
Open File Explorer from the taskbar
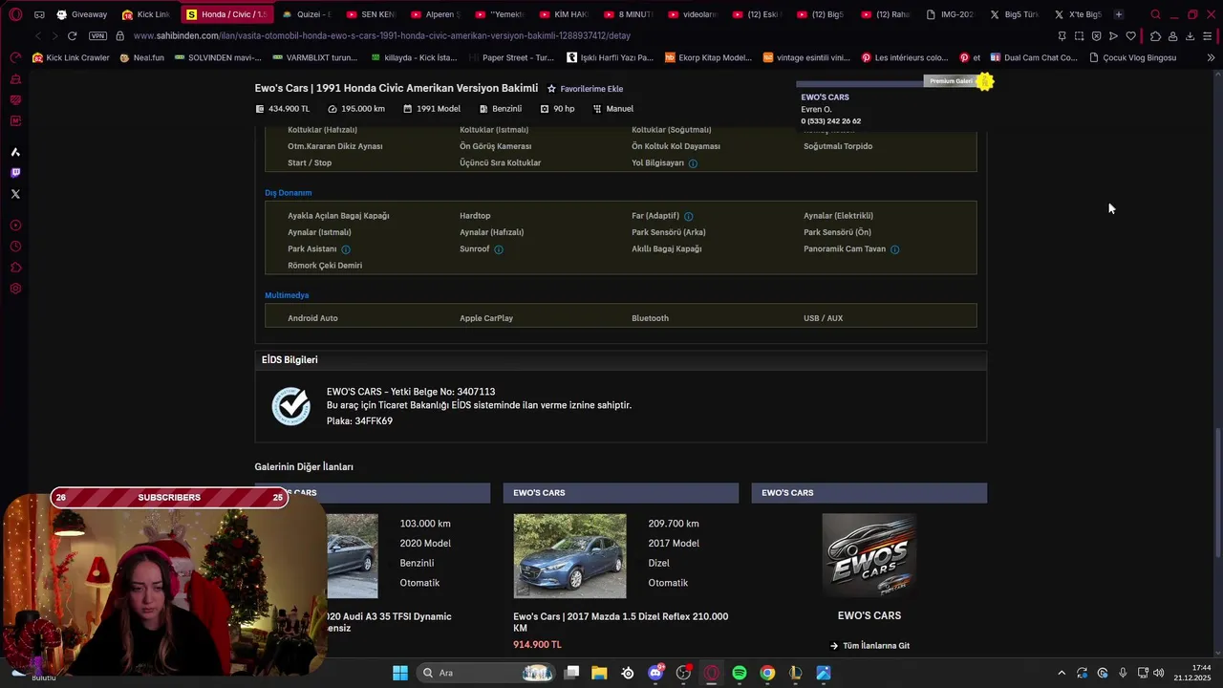click(x=599, y=673)
